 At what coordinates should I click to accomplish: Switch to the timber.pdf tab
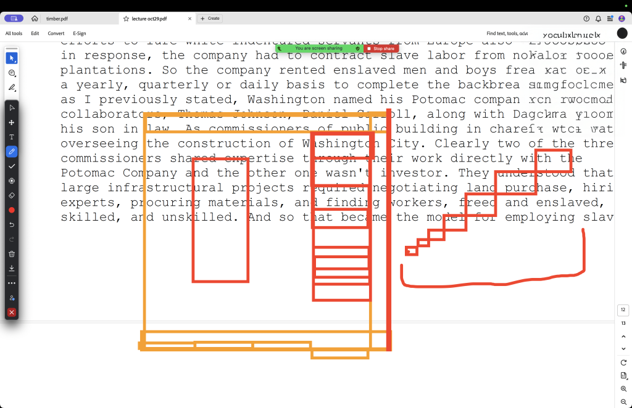(x=57, y=19)
